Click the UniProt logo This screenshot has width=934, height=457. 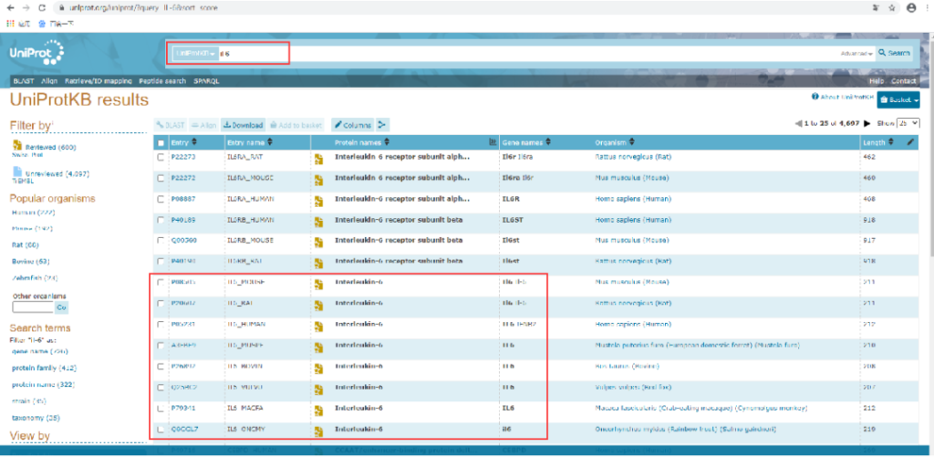[x=34, y=54]
